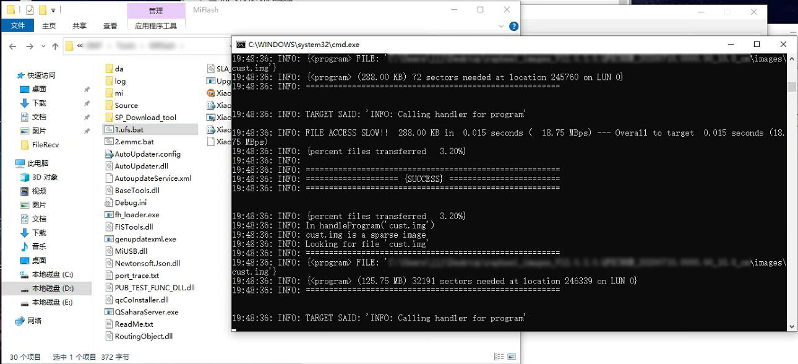The width and height of the screenshot is (798, 364).
Task: Click the Properties checkmark icon in quick access toolbar
Action: click(29, 10)
